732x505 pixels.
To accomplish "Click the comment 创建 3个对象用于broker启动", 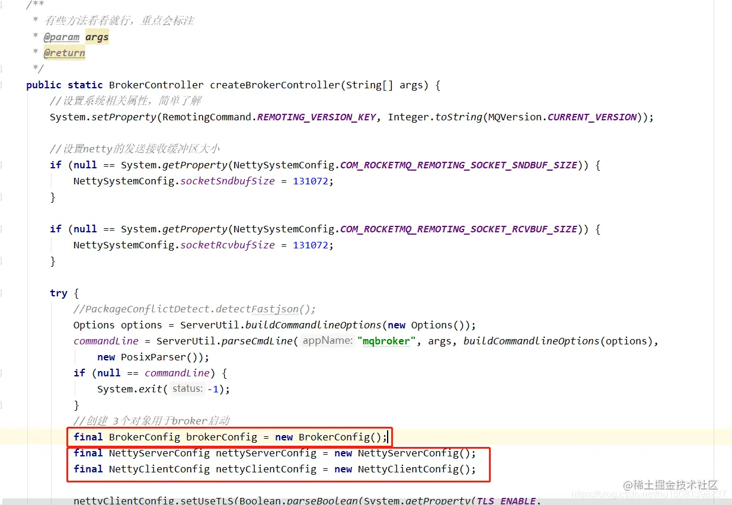I will pyautogui.click(x=152, y=421).
